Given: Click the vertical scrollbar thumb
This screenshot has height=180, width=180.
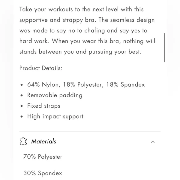Looking at the screenshot, I should click(165, 48).
